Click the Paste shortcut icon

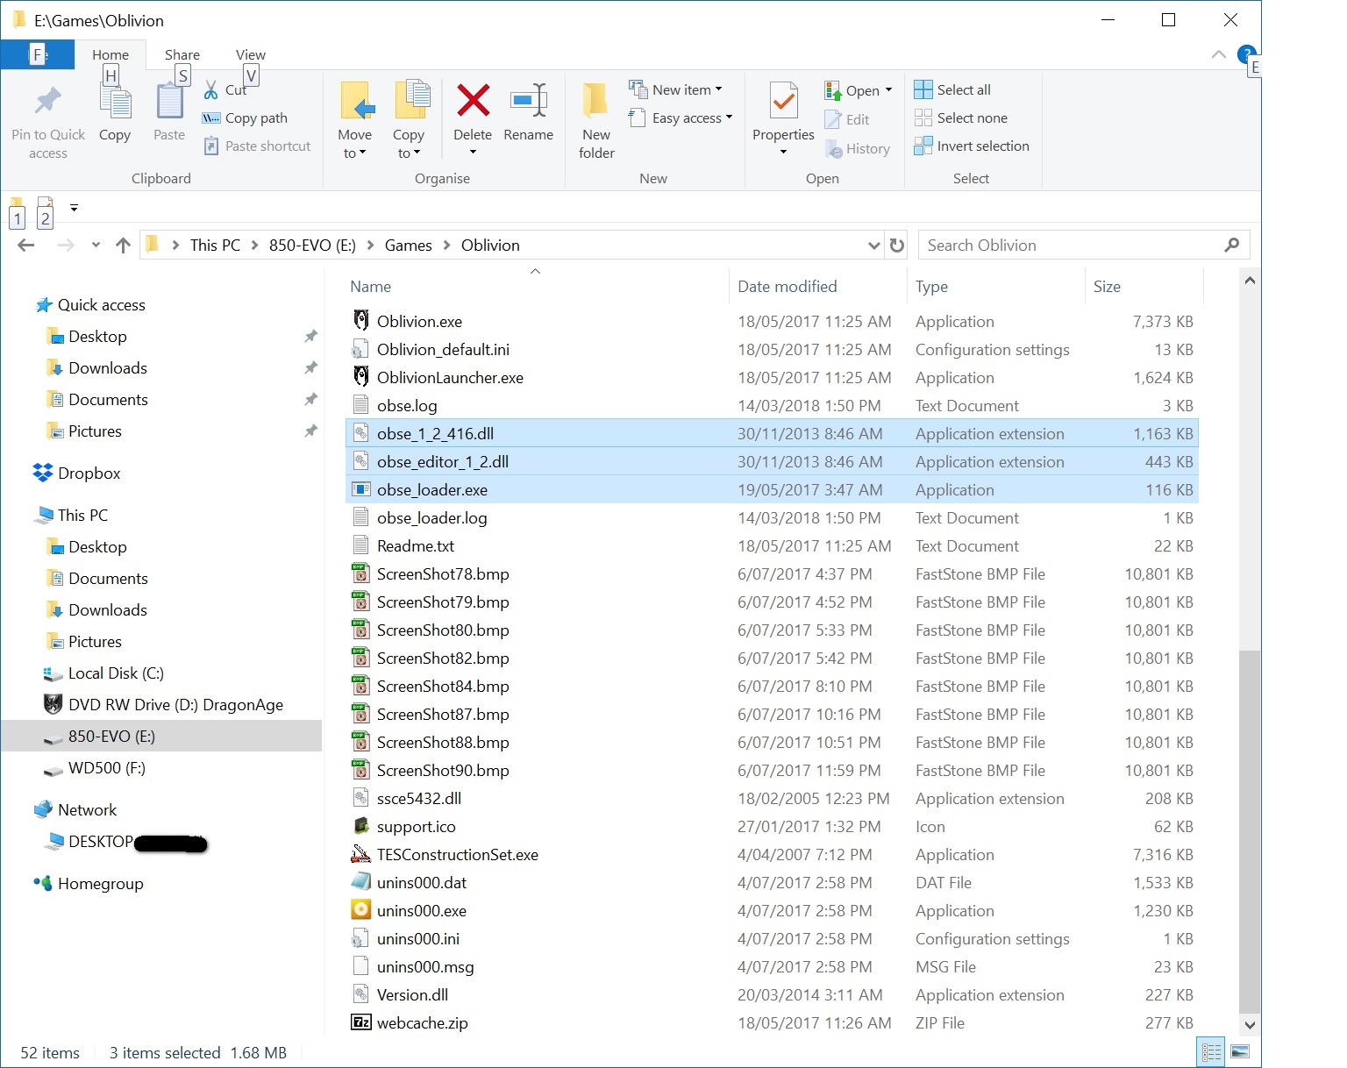(211, 146)
